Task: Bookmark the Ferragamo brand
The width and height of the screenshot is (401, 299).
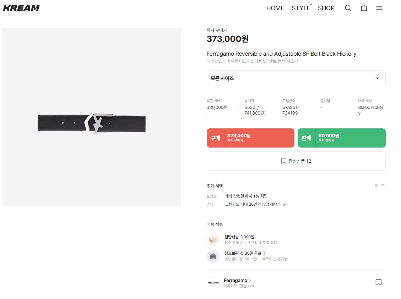Action: pos(378,283)
